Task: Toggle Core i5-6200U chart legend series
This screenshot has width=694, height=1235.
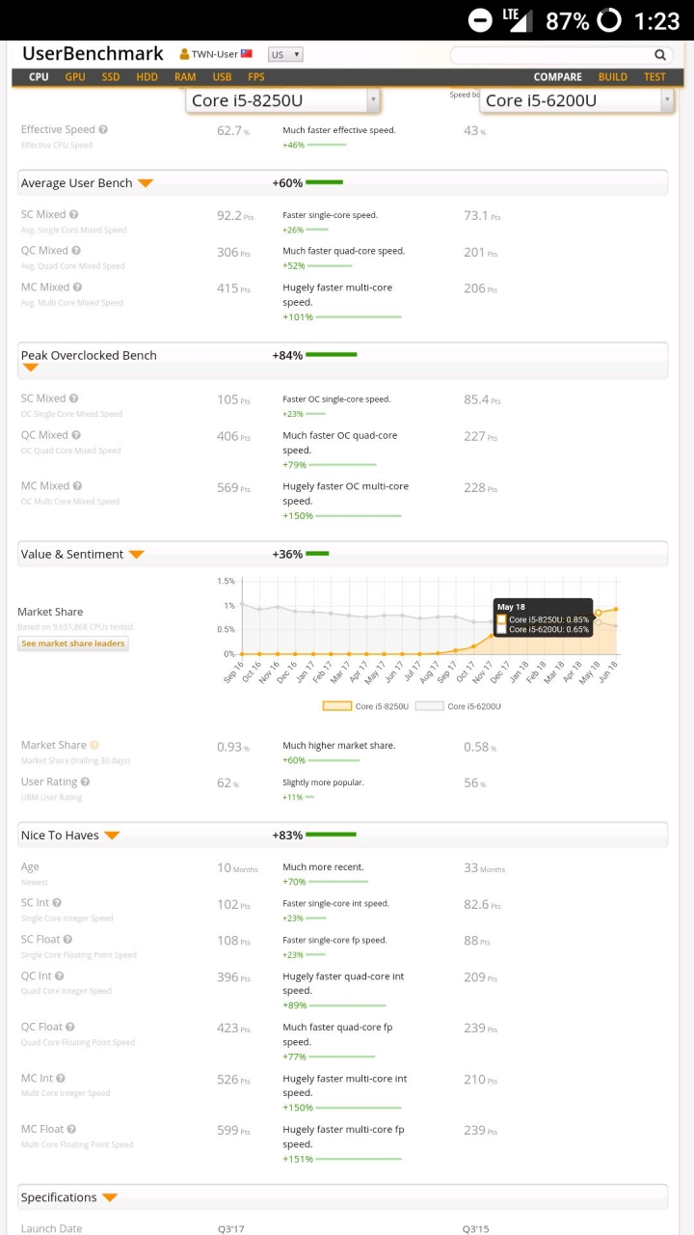Action: tap(459, 706)
